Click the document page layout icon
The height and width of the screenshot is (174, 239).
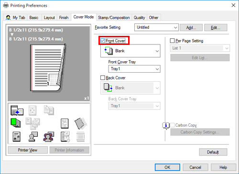(16, 137)
